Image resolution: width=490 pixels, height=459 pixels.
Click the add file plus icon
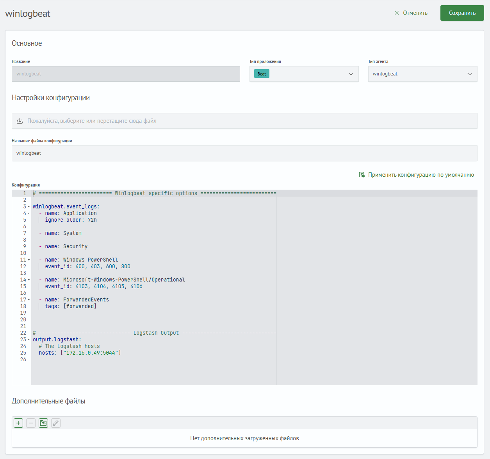[18, 423]
